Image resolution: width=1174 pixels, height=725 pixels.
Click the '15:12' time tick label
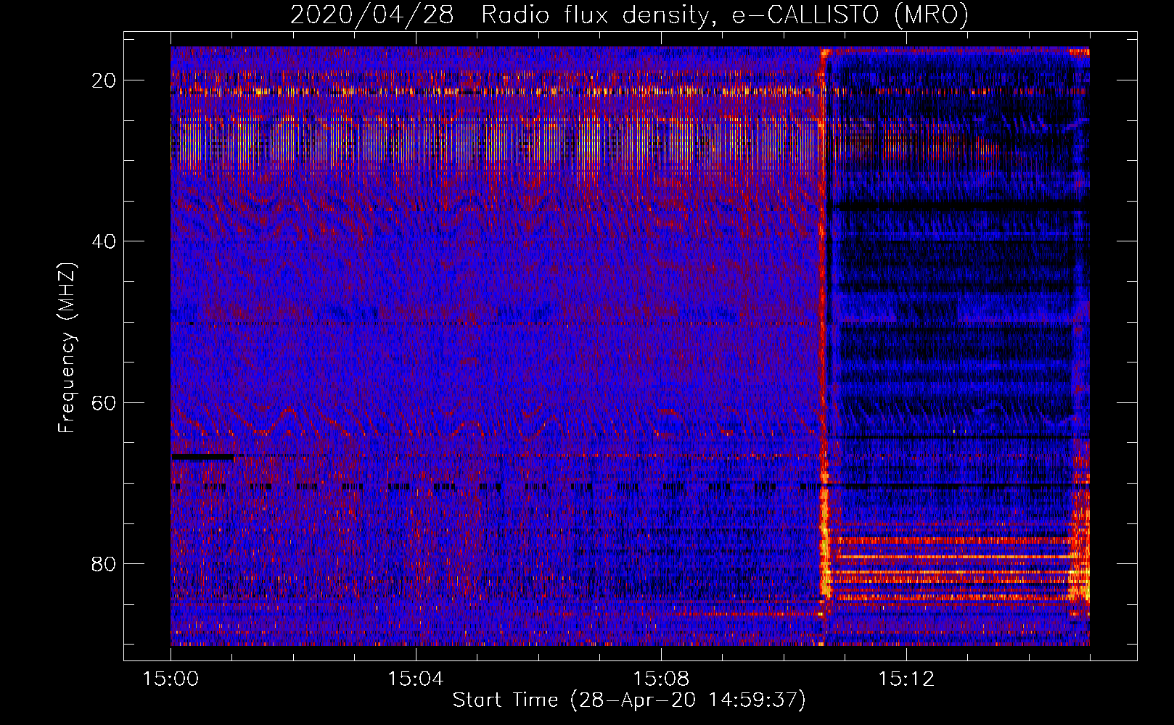pyautogui.click(x=906, y=679)
